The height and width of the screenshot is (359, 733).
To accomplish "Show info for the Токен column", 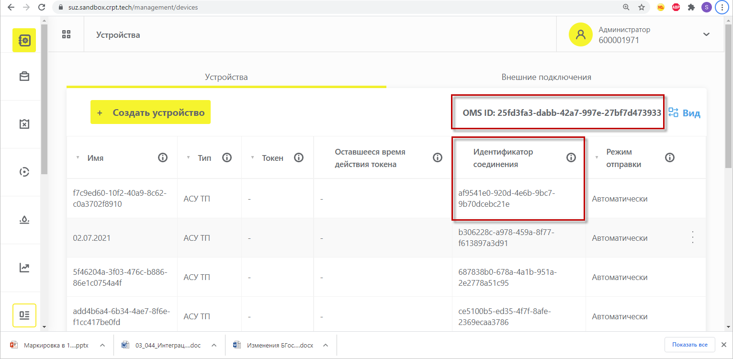I will click(x=299, y=157).
